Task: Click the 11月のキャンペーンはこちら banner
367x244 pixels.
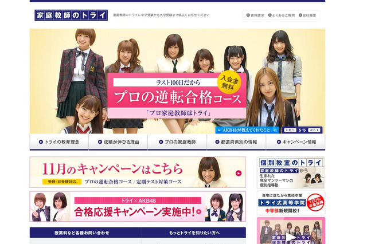Action: tap(138, 172)
